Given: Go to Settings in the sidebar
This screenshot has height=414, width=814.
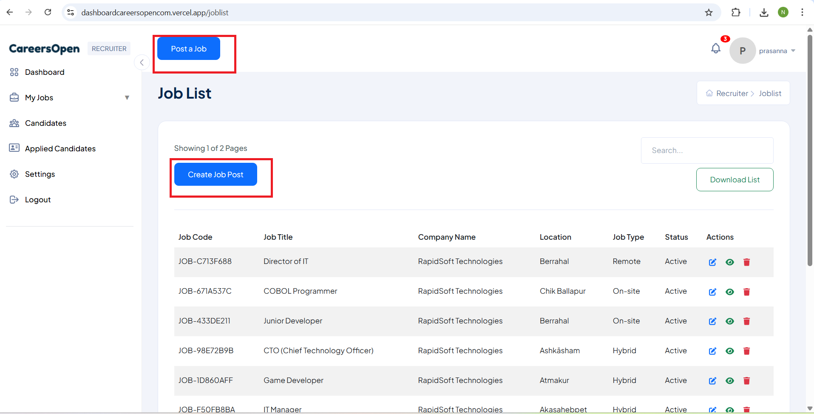Looking at the screenshot, I should click(x=40, y=174).
